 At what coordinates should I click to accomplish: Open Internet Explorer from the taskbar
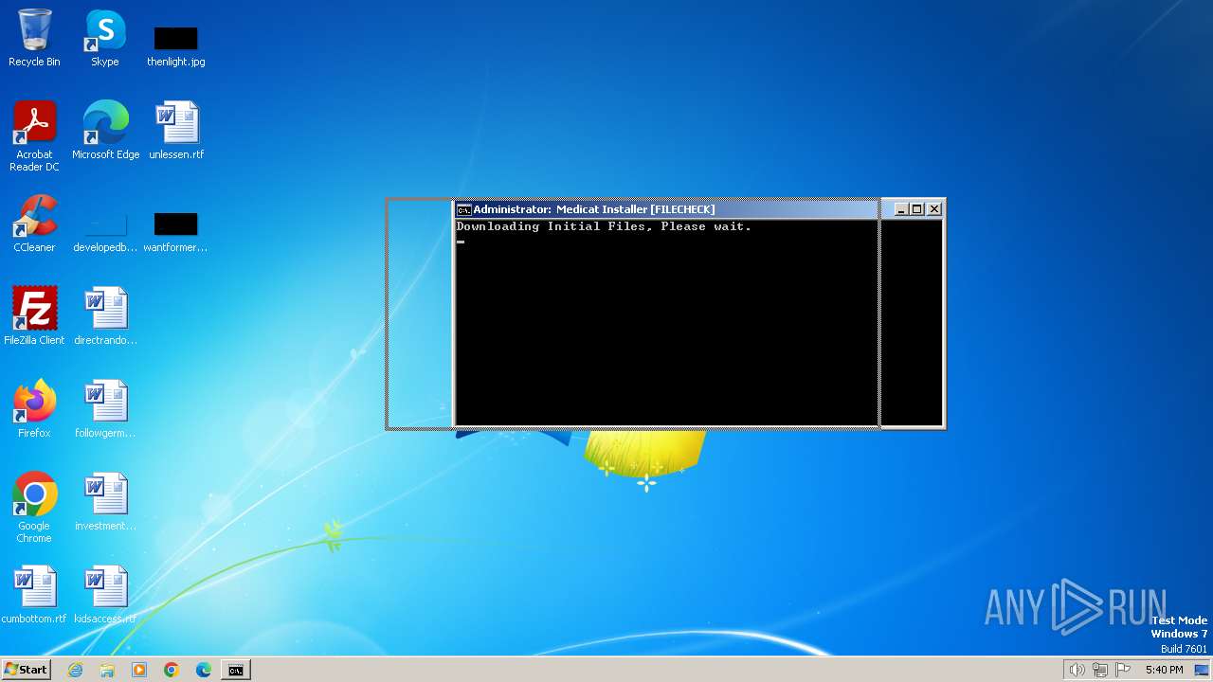click(x=75, y=670)
